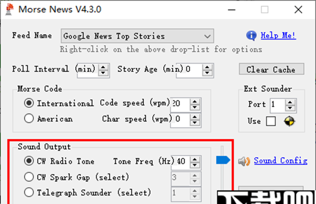
Task: Click the Clear Cache button
Action: pyautogui.click(x=271, y=69)
